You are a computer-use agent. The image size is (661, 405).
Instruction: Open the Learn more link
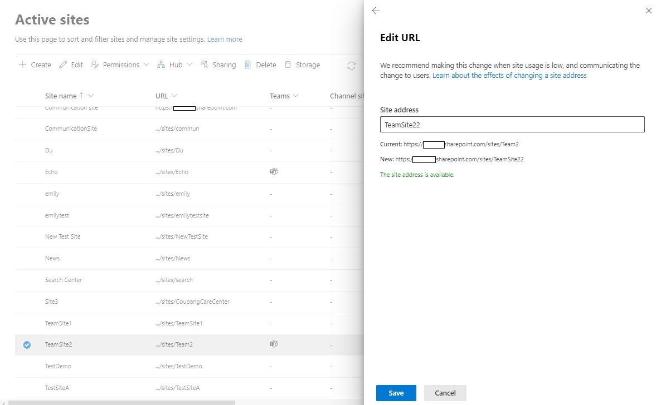[225, 39]
